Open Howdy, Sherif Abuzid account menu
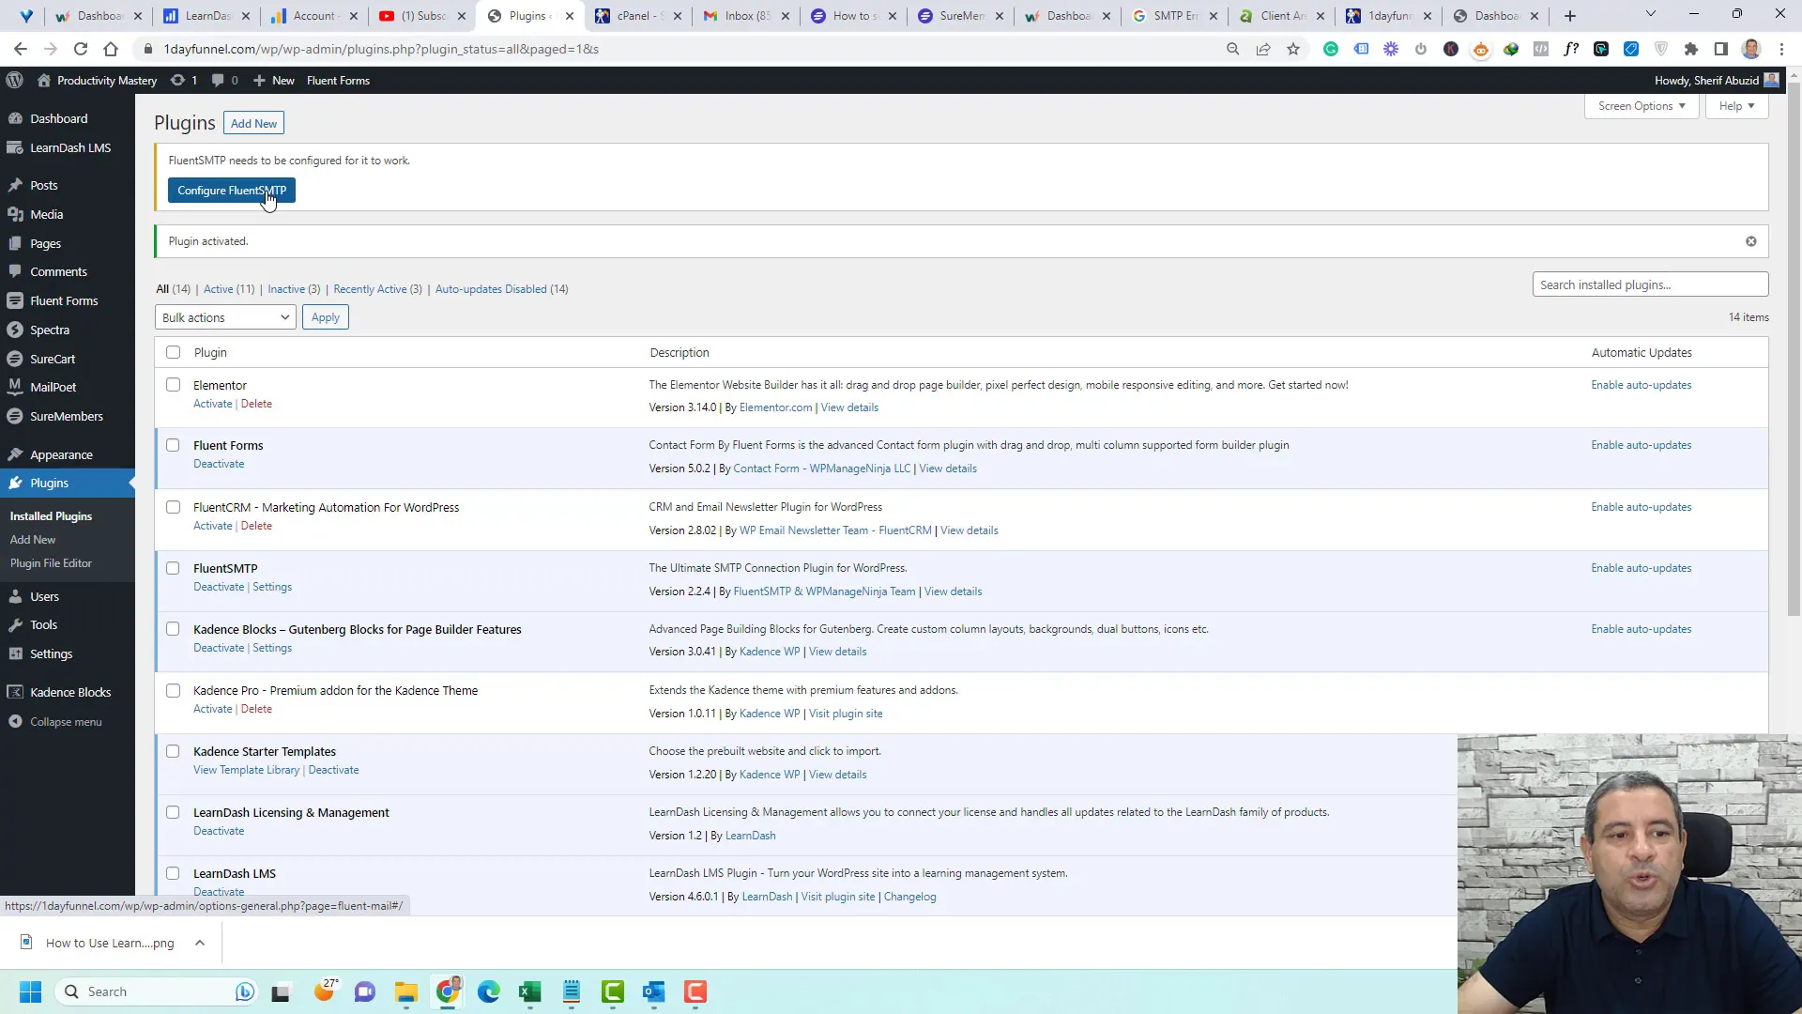Image resolution: width=1802 pixels, height=1014 pixels. tap(1716, 81)
